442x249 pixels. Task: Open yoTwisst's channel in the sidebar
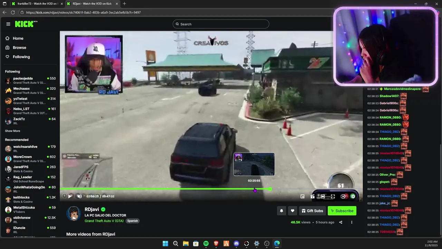tap(30, 101)
